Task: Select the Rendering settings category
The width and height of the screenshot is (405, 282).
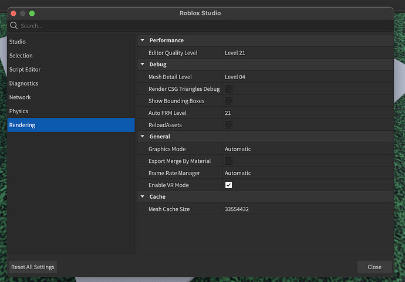Action: click(x=71, y=125)
